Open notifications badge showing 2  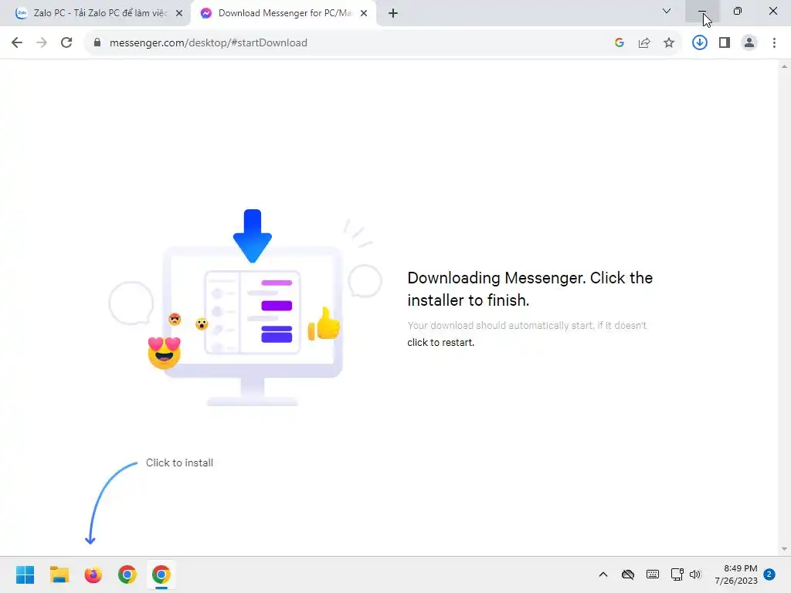pos(769,574)
